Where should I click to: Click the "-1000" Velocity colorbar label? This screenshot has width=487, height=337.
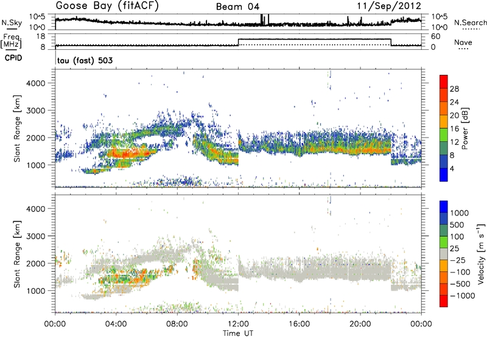click(462, 296)
